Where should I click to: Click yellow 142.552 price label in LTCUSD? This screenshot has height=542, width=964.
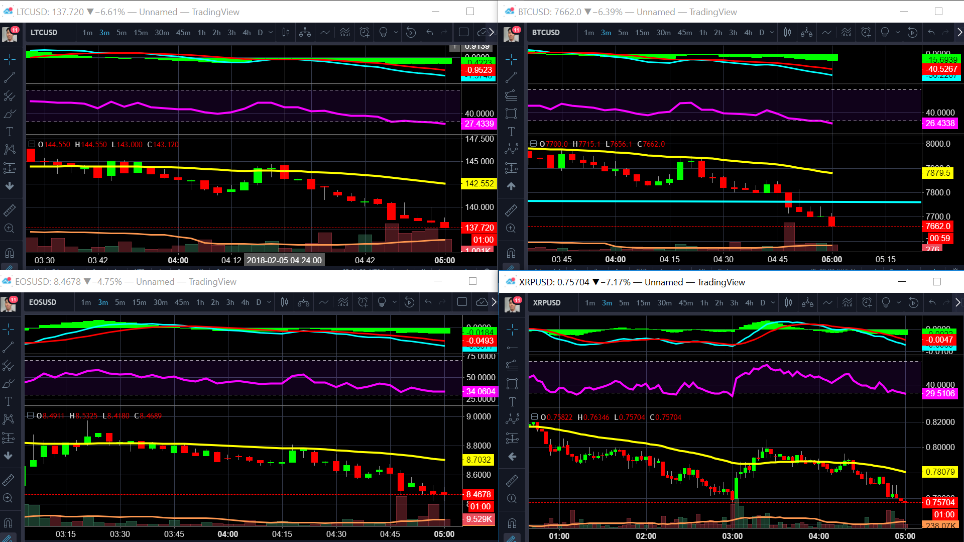[479, 184]
